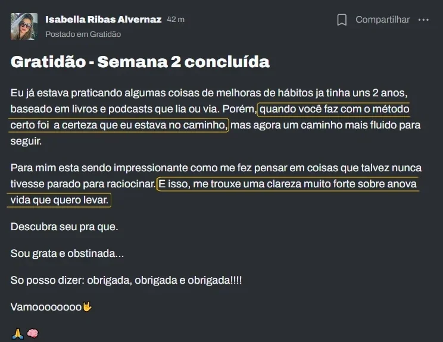The height and width of the screenshot is (342, 443).
Task: Click the brain emoji
Action: coord(33,334)
